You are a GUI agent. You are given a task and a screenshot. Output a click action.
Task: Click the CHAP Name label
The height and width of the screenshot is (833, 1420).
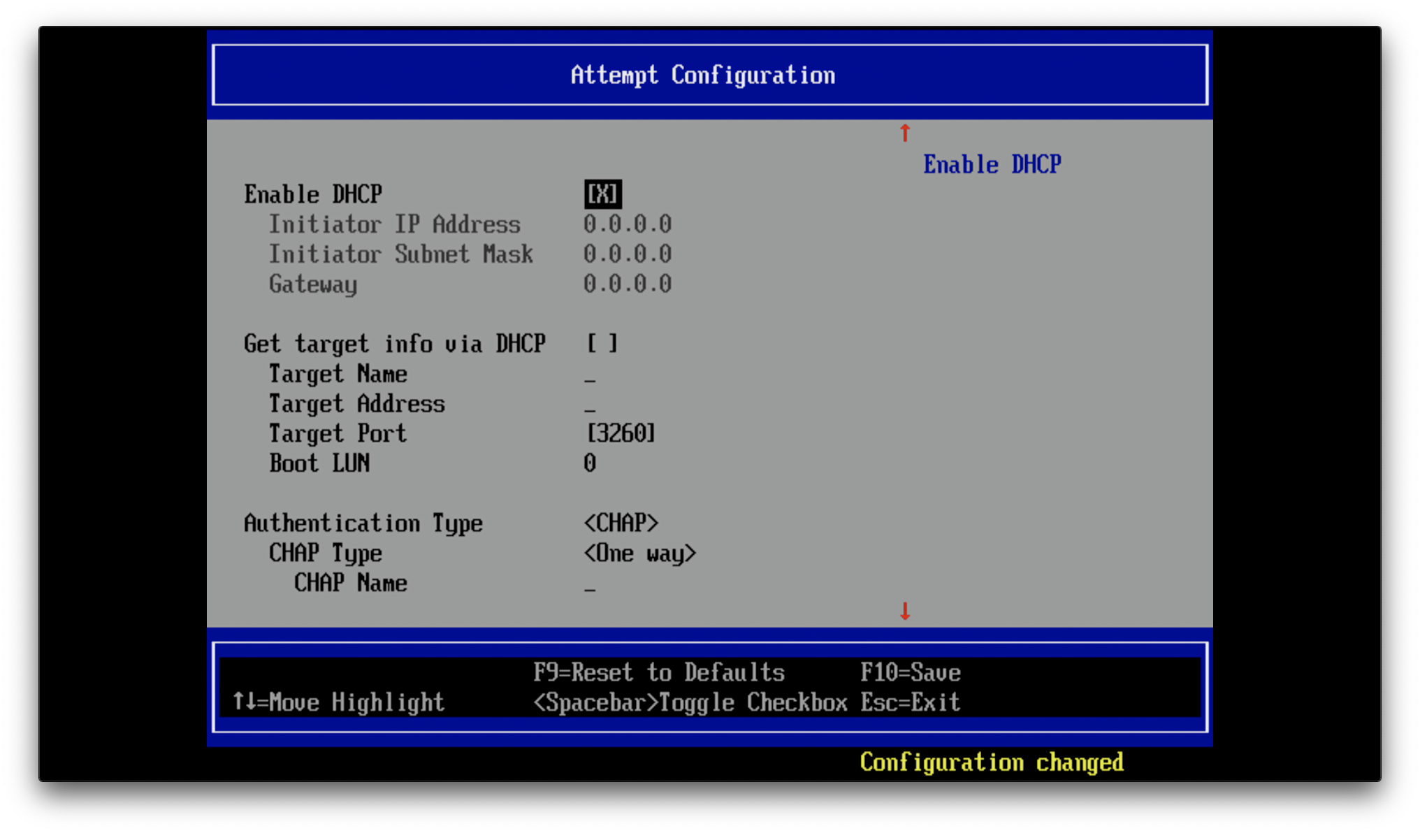(351, 583)
